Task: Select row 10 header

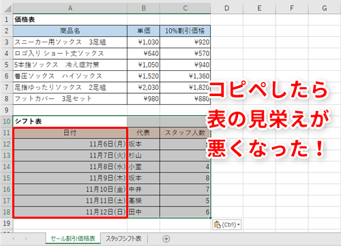Action: (7, 121)
